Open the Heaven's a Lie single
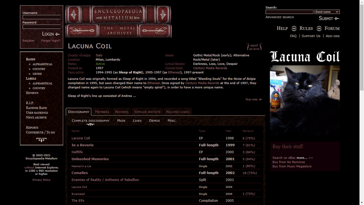The image size is (364, 205). pos(81,166)
